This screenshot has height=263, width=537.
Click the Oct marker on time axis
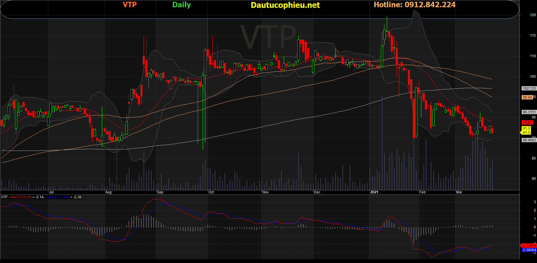(x=211, y=192)
